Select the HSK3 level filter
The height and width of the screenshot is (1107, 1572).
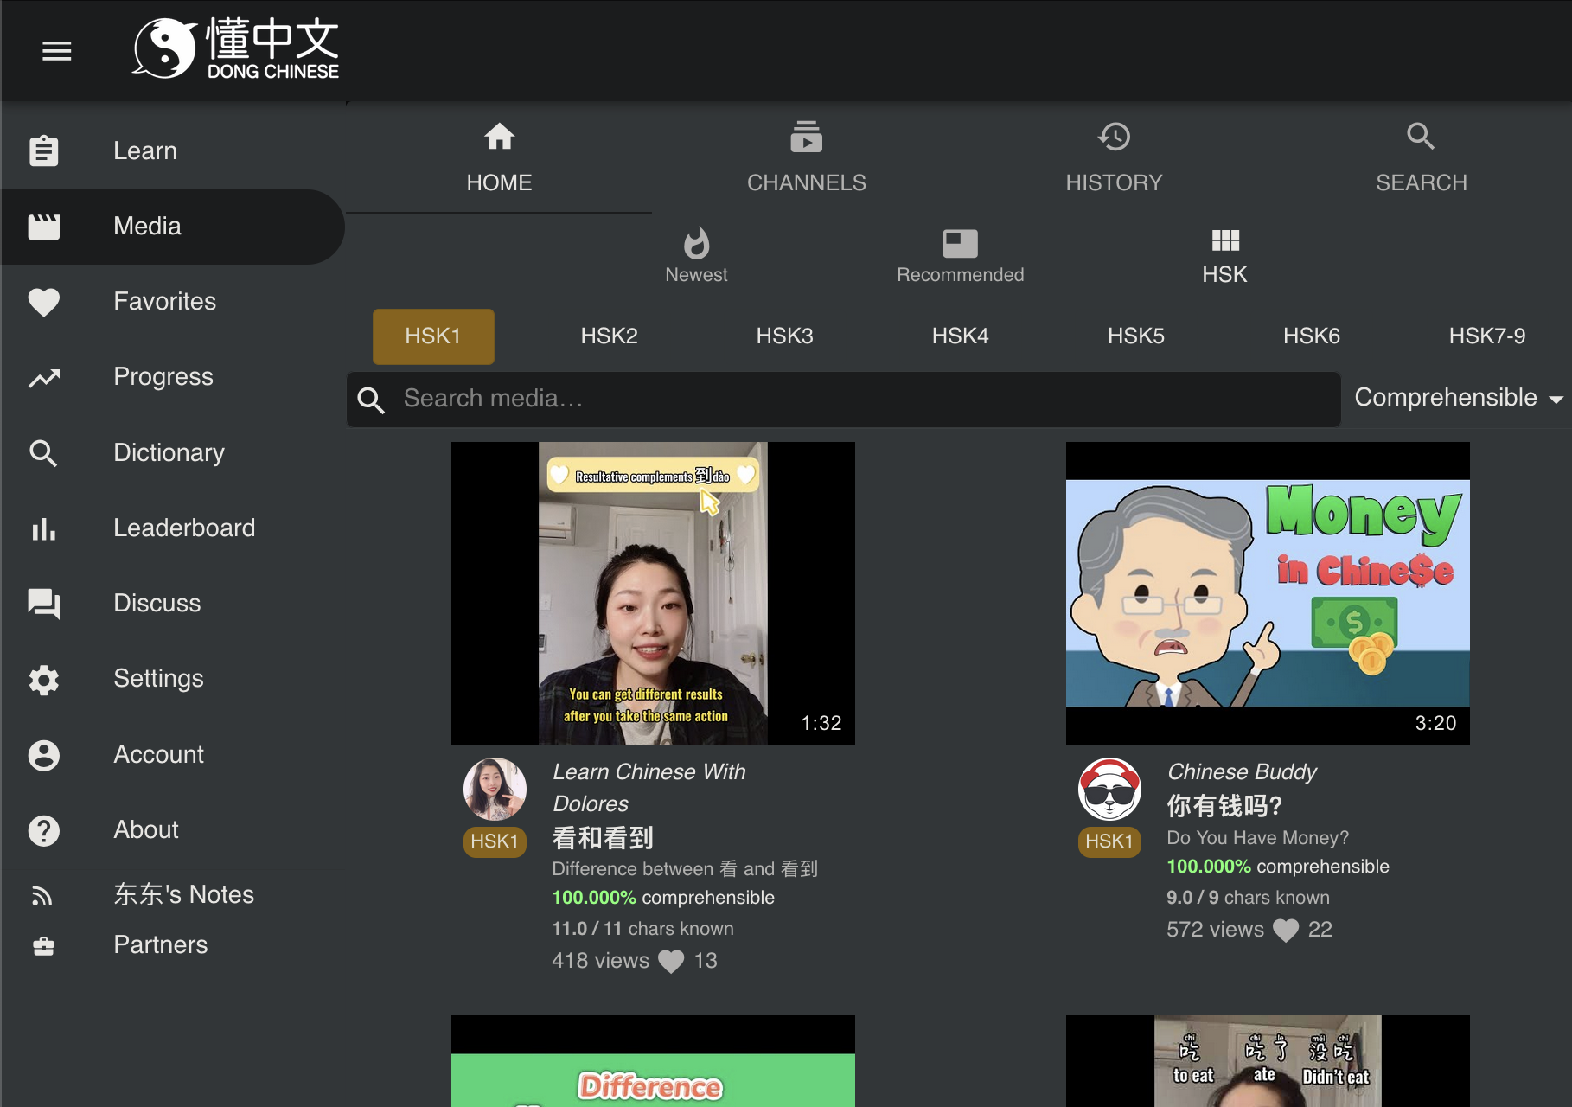click(784, 336)
